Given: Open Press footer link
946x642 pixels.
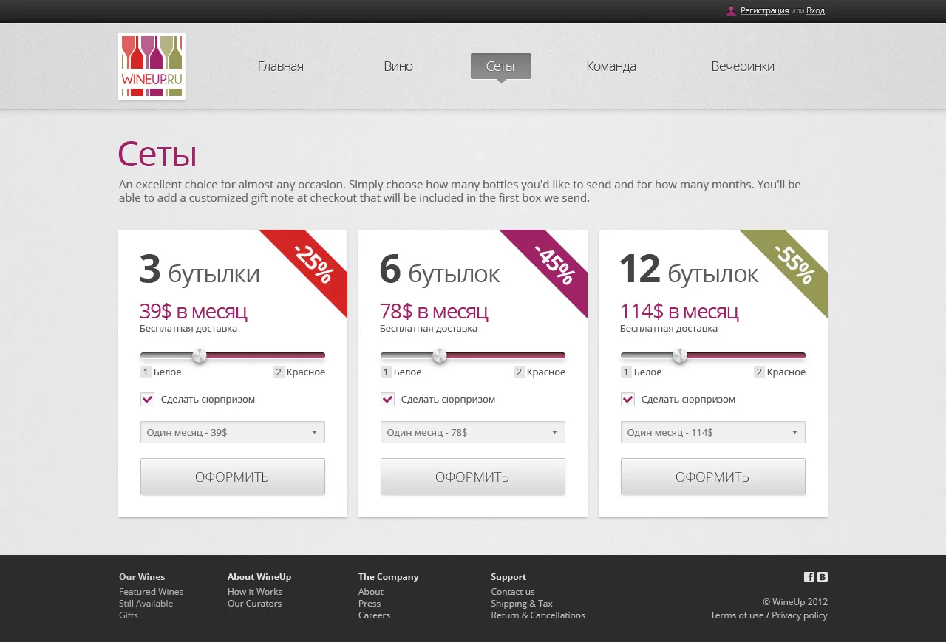Looking at the screenshot, I should pyautogui.click(x=370, y=604).
